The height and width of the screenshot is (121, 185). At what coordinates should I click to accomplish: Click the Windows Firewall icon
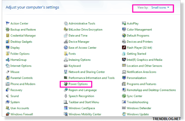7,114
